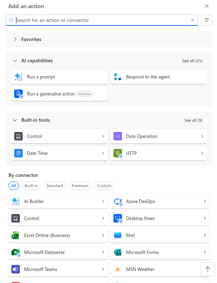Click the Microsoft Dataverse icon
Screen dimensions: 217x283
(16, 253)
